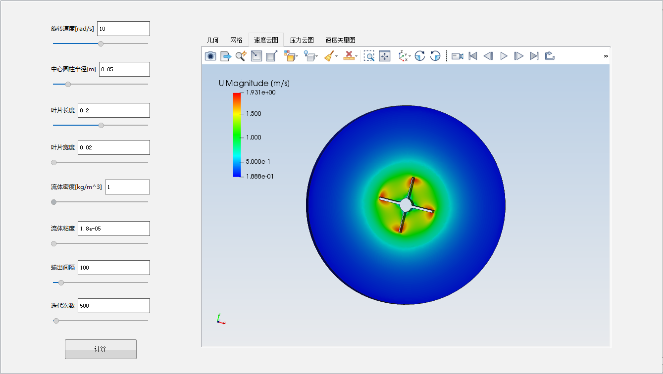Focus the 流体粘度 input field

coord(114,229)
